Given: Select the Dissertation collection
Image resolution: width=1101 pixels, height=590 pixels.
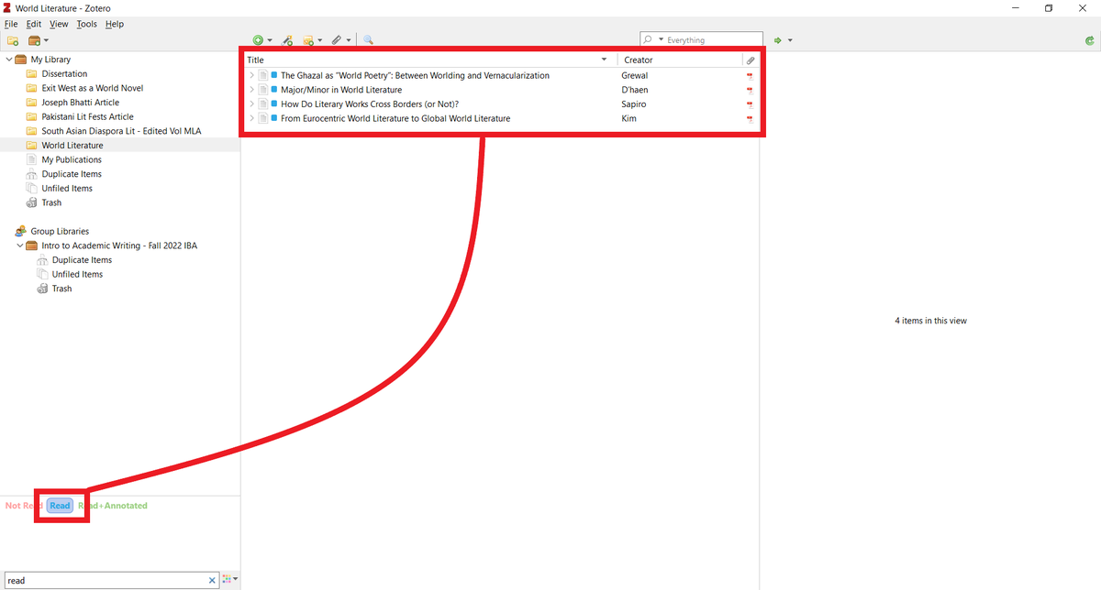Looking at the screenshot, I should click(64, 74).
